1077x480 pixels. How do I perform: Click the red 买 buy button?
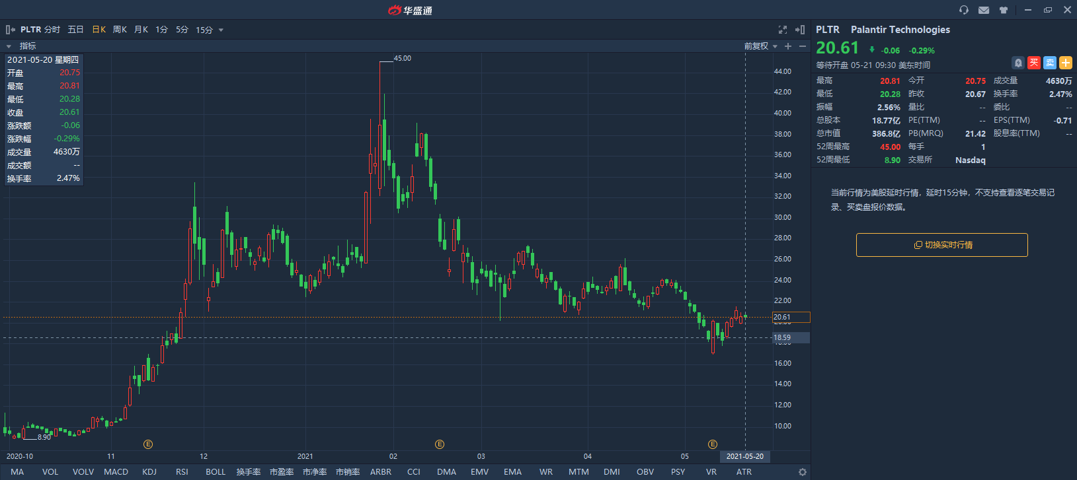(x=1034, y=63)
